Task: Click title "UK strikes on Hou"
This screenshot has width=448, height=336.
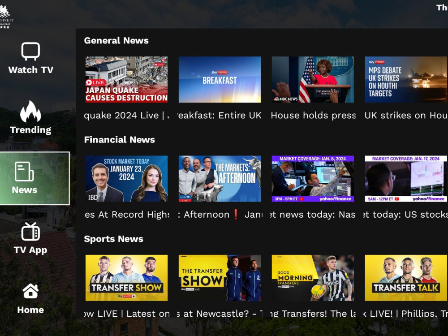Action: 406,116
